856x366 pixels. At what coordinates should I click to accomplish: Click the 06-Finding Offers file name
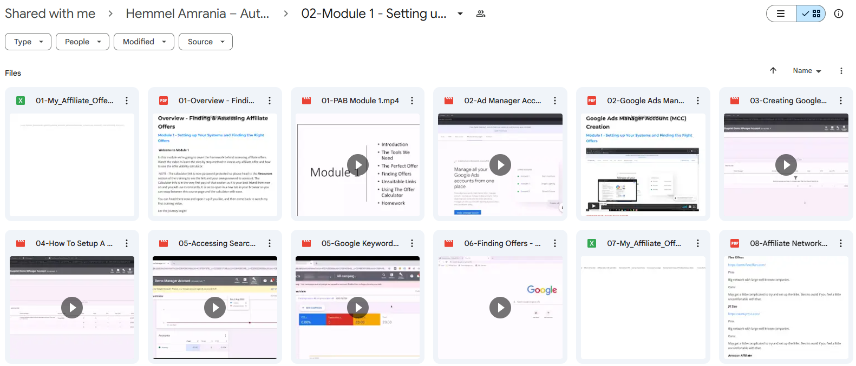coord(502,243)
